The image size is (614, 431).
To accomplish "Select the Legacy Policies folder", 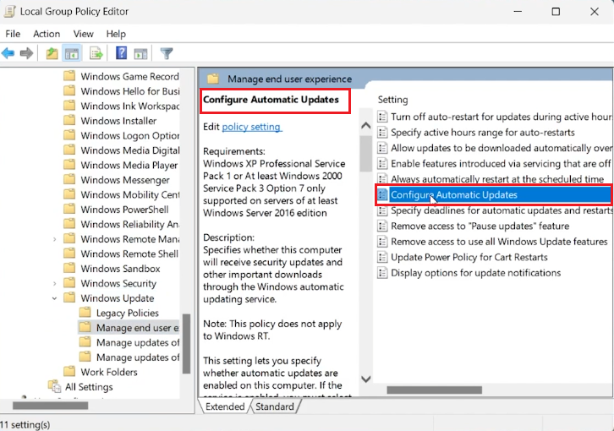I will tap(127, 313).
